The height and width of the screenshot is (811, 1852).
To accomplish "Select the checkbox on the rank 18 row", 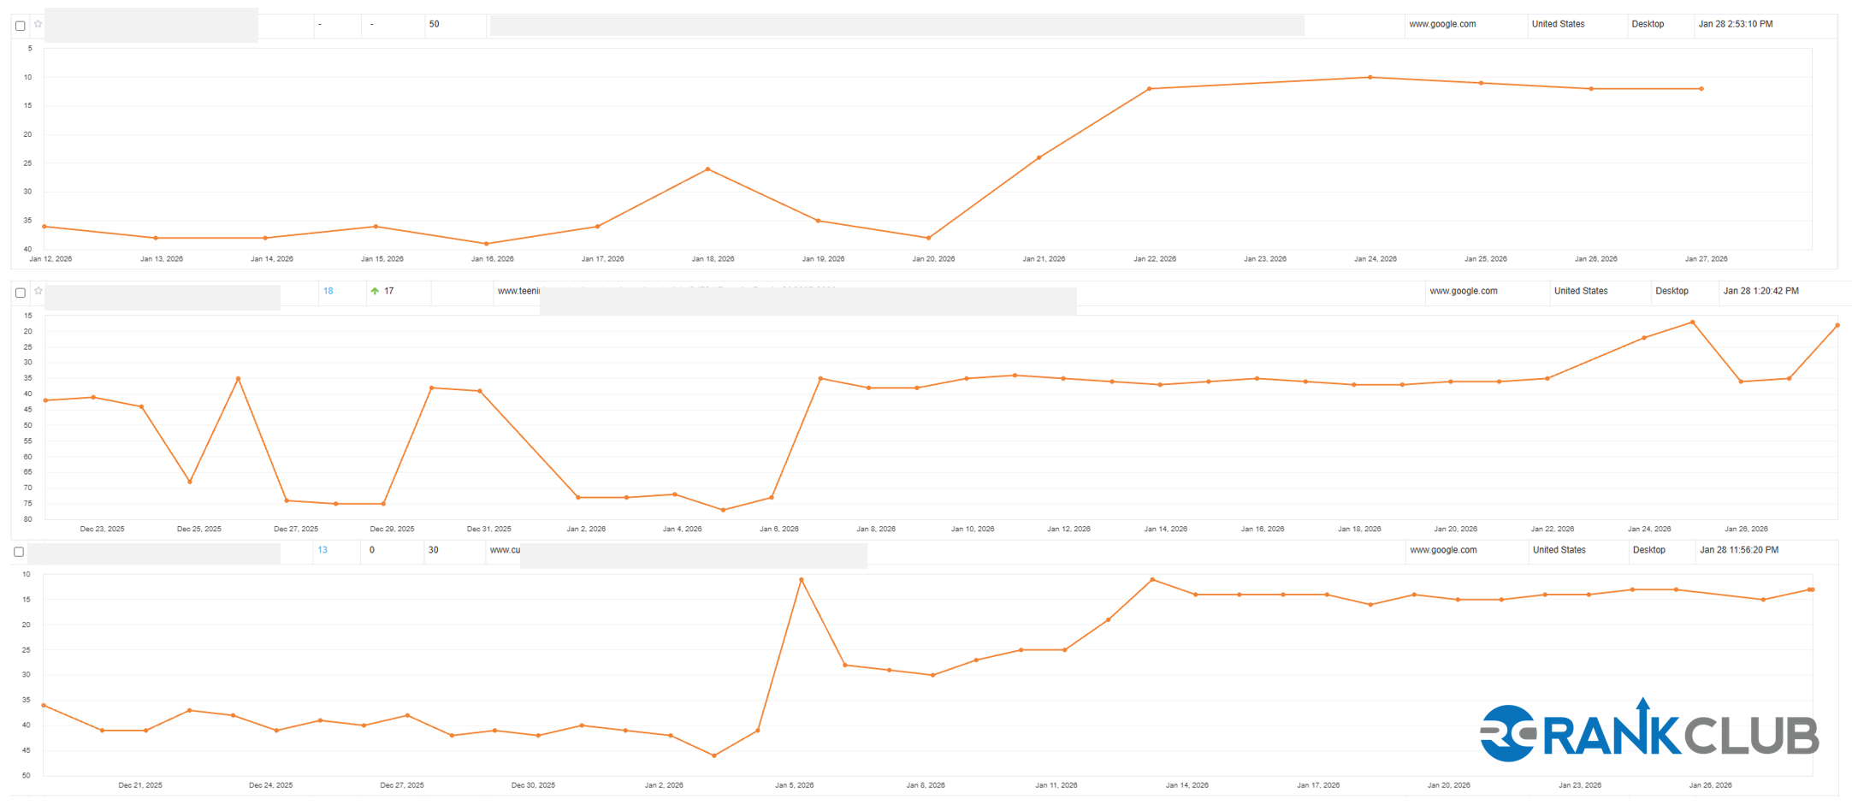I will pyautogui.click(x=21, y=293).
